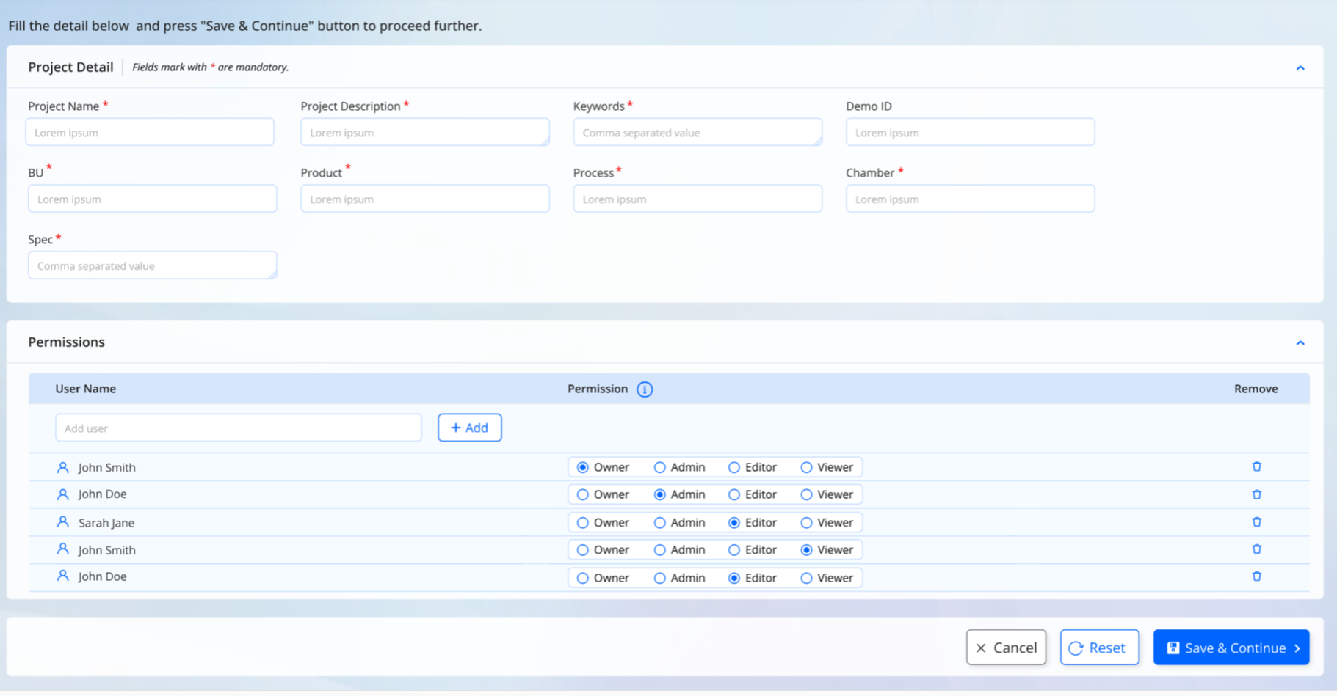Delete the John Smith entry marked Owner
The image size is (1337, 696).
[1256, 466]
